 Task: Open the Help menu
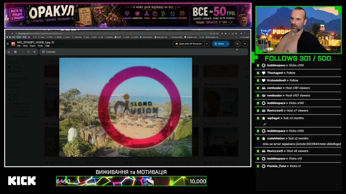47,46
